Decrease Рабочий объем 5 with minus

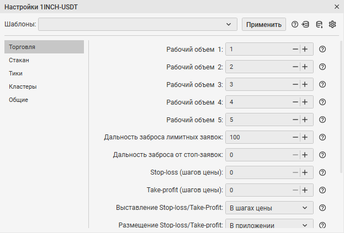[295, 120]
